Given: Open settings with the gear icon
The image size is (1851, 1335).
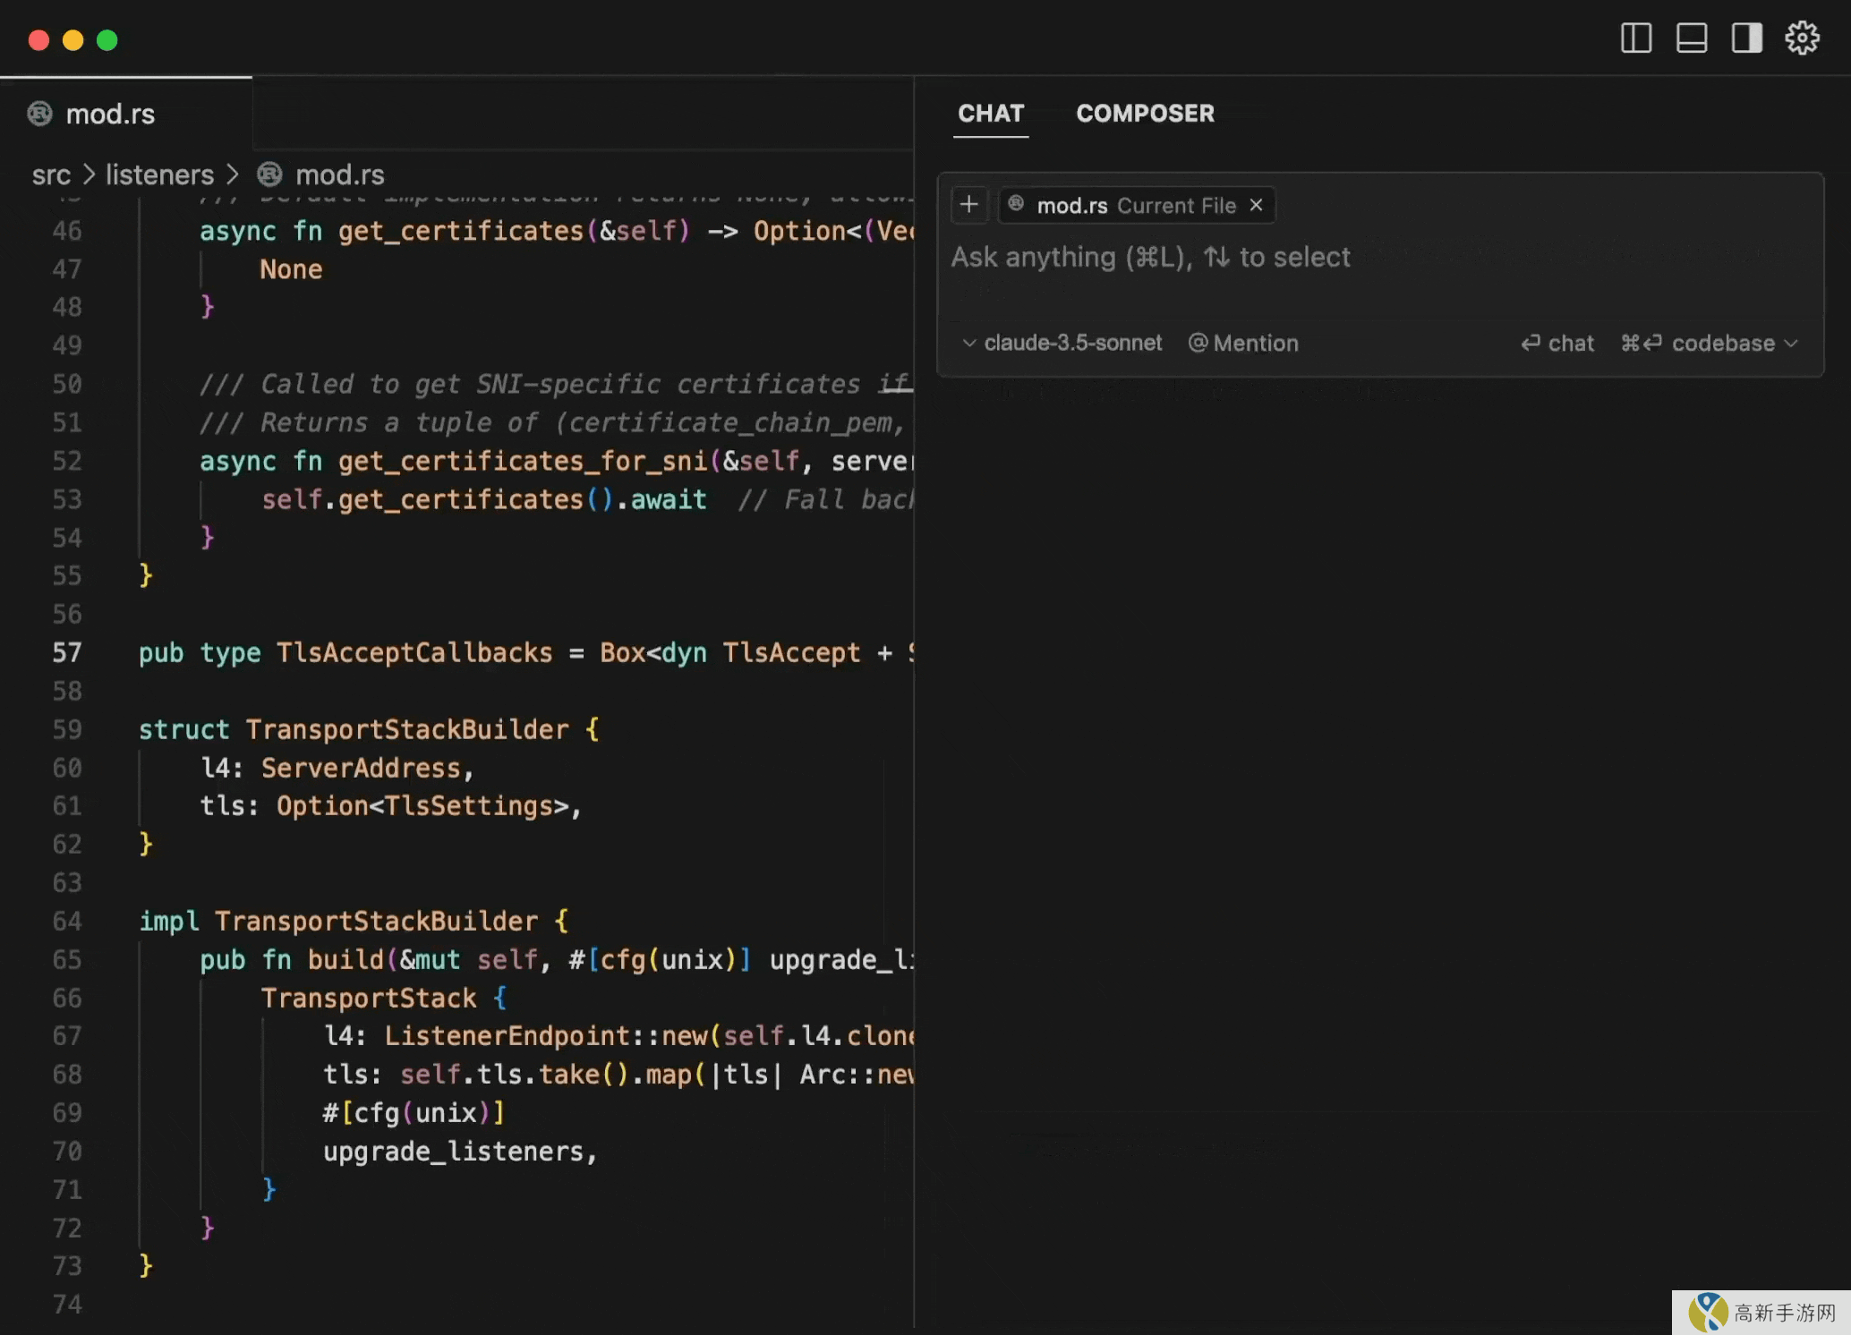Looking at the screenshot, I should click(x=1802, y=38).
